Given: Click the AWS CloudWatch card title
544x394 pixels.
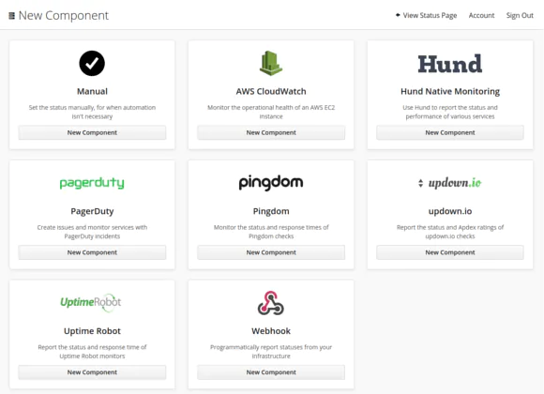Looking at the screenshot, I should (271, 91).
